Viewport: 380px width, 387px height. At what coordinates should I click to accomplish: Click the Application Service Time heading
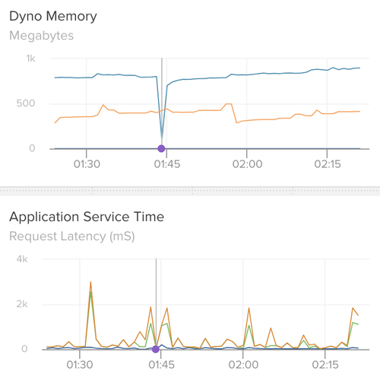(87, 217)
